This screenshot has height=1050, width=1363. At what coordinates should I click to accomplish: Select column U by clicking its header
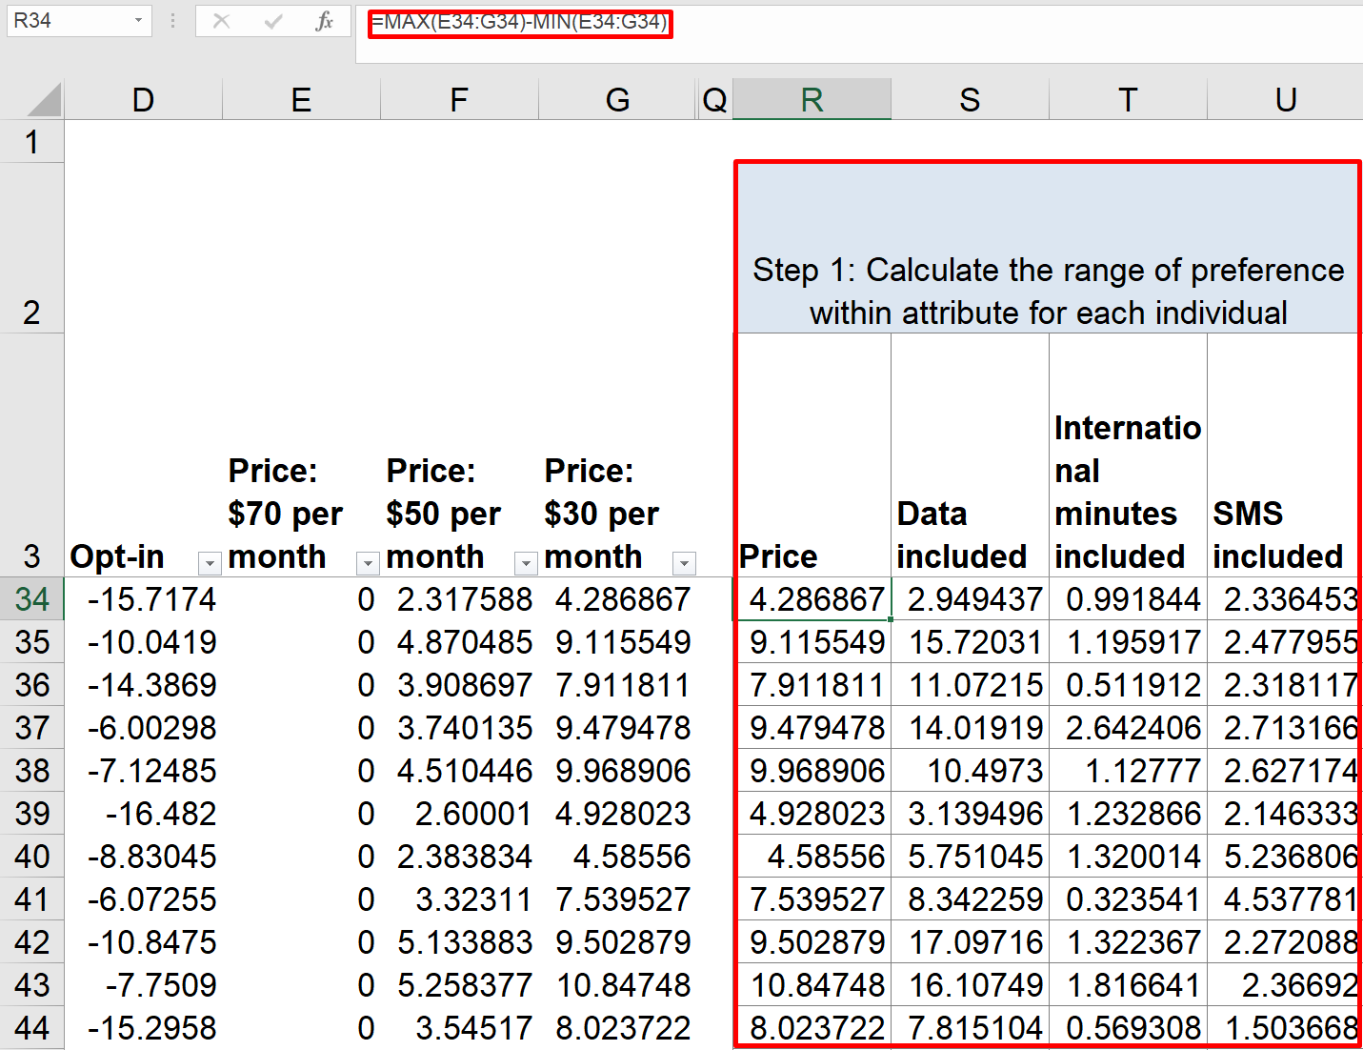pos(1285,98)
